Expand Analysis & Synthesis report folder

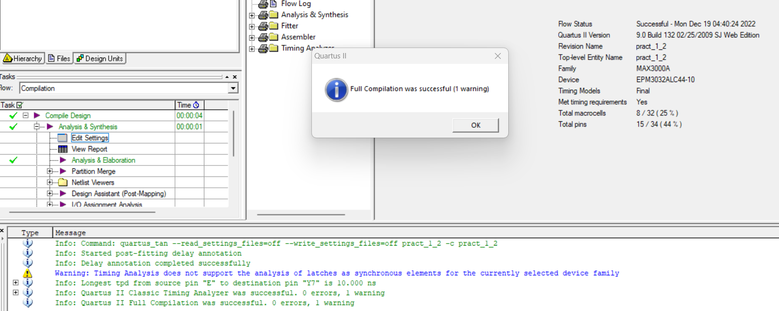[251, 15]
